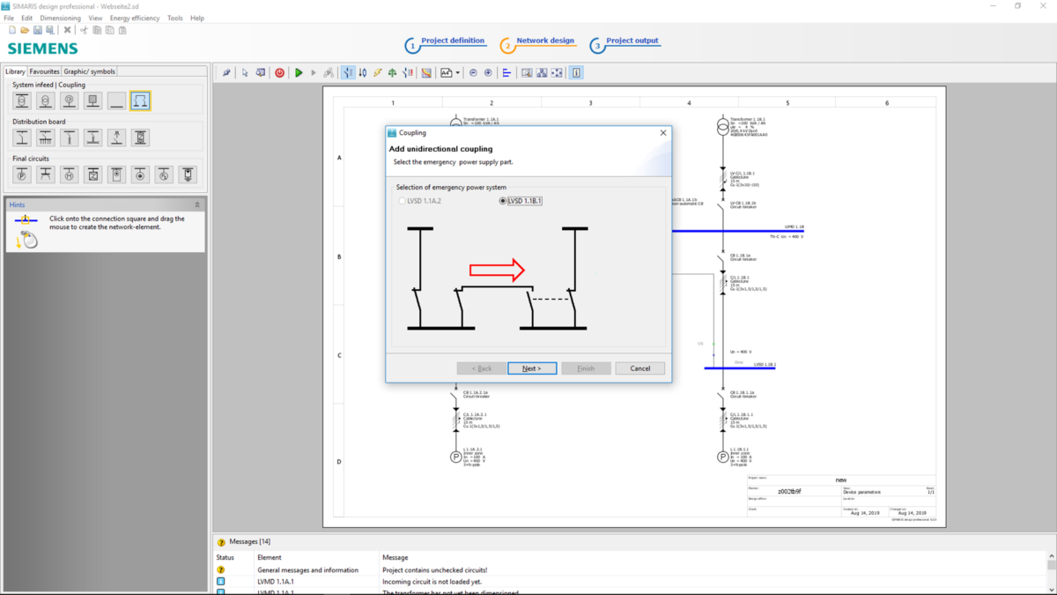Click the Back button in Coupling dialog
The image size is (1057, 595).
(x=481, y=368)
